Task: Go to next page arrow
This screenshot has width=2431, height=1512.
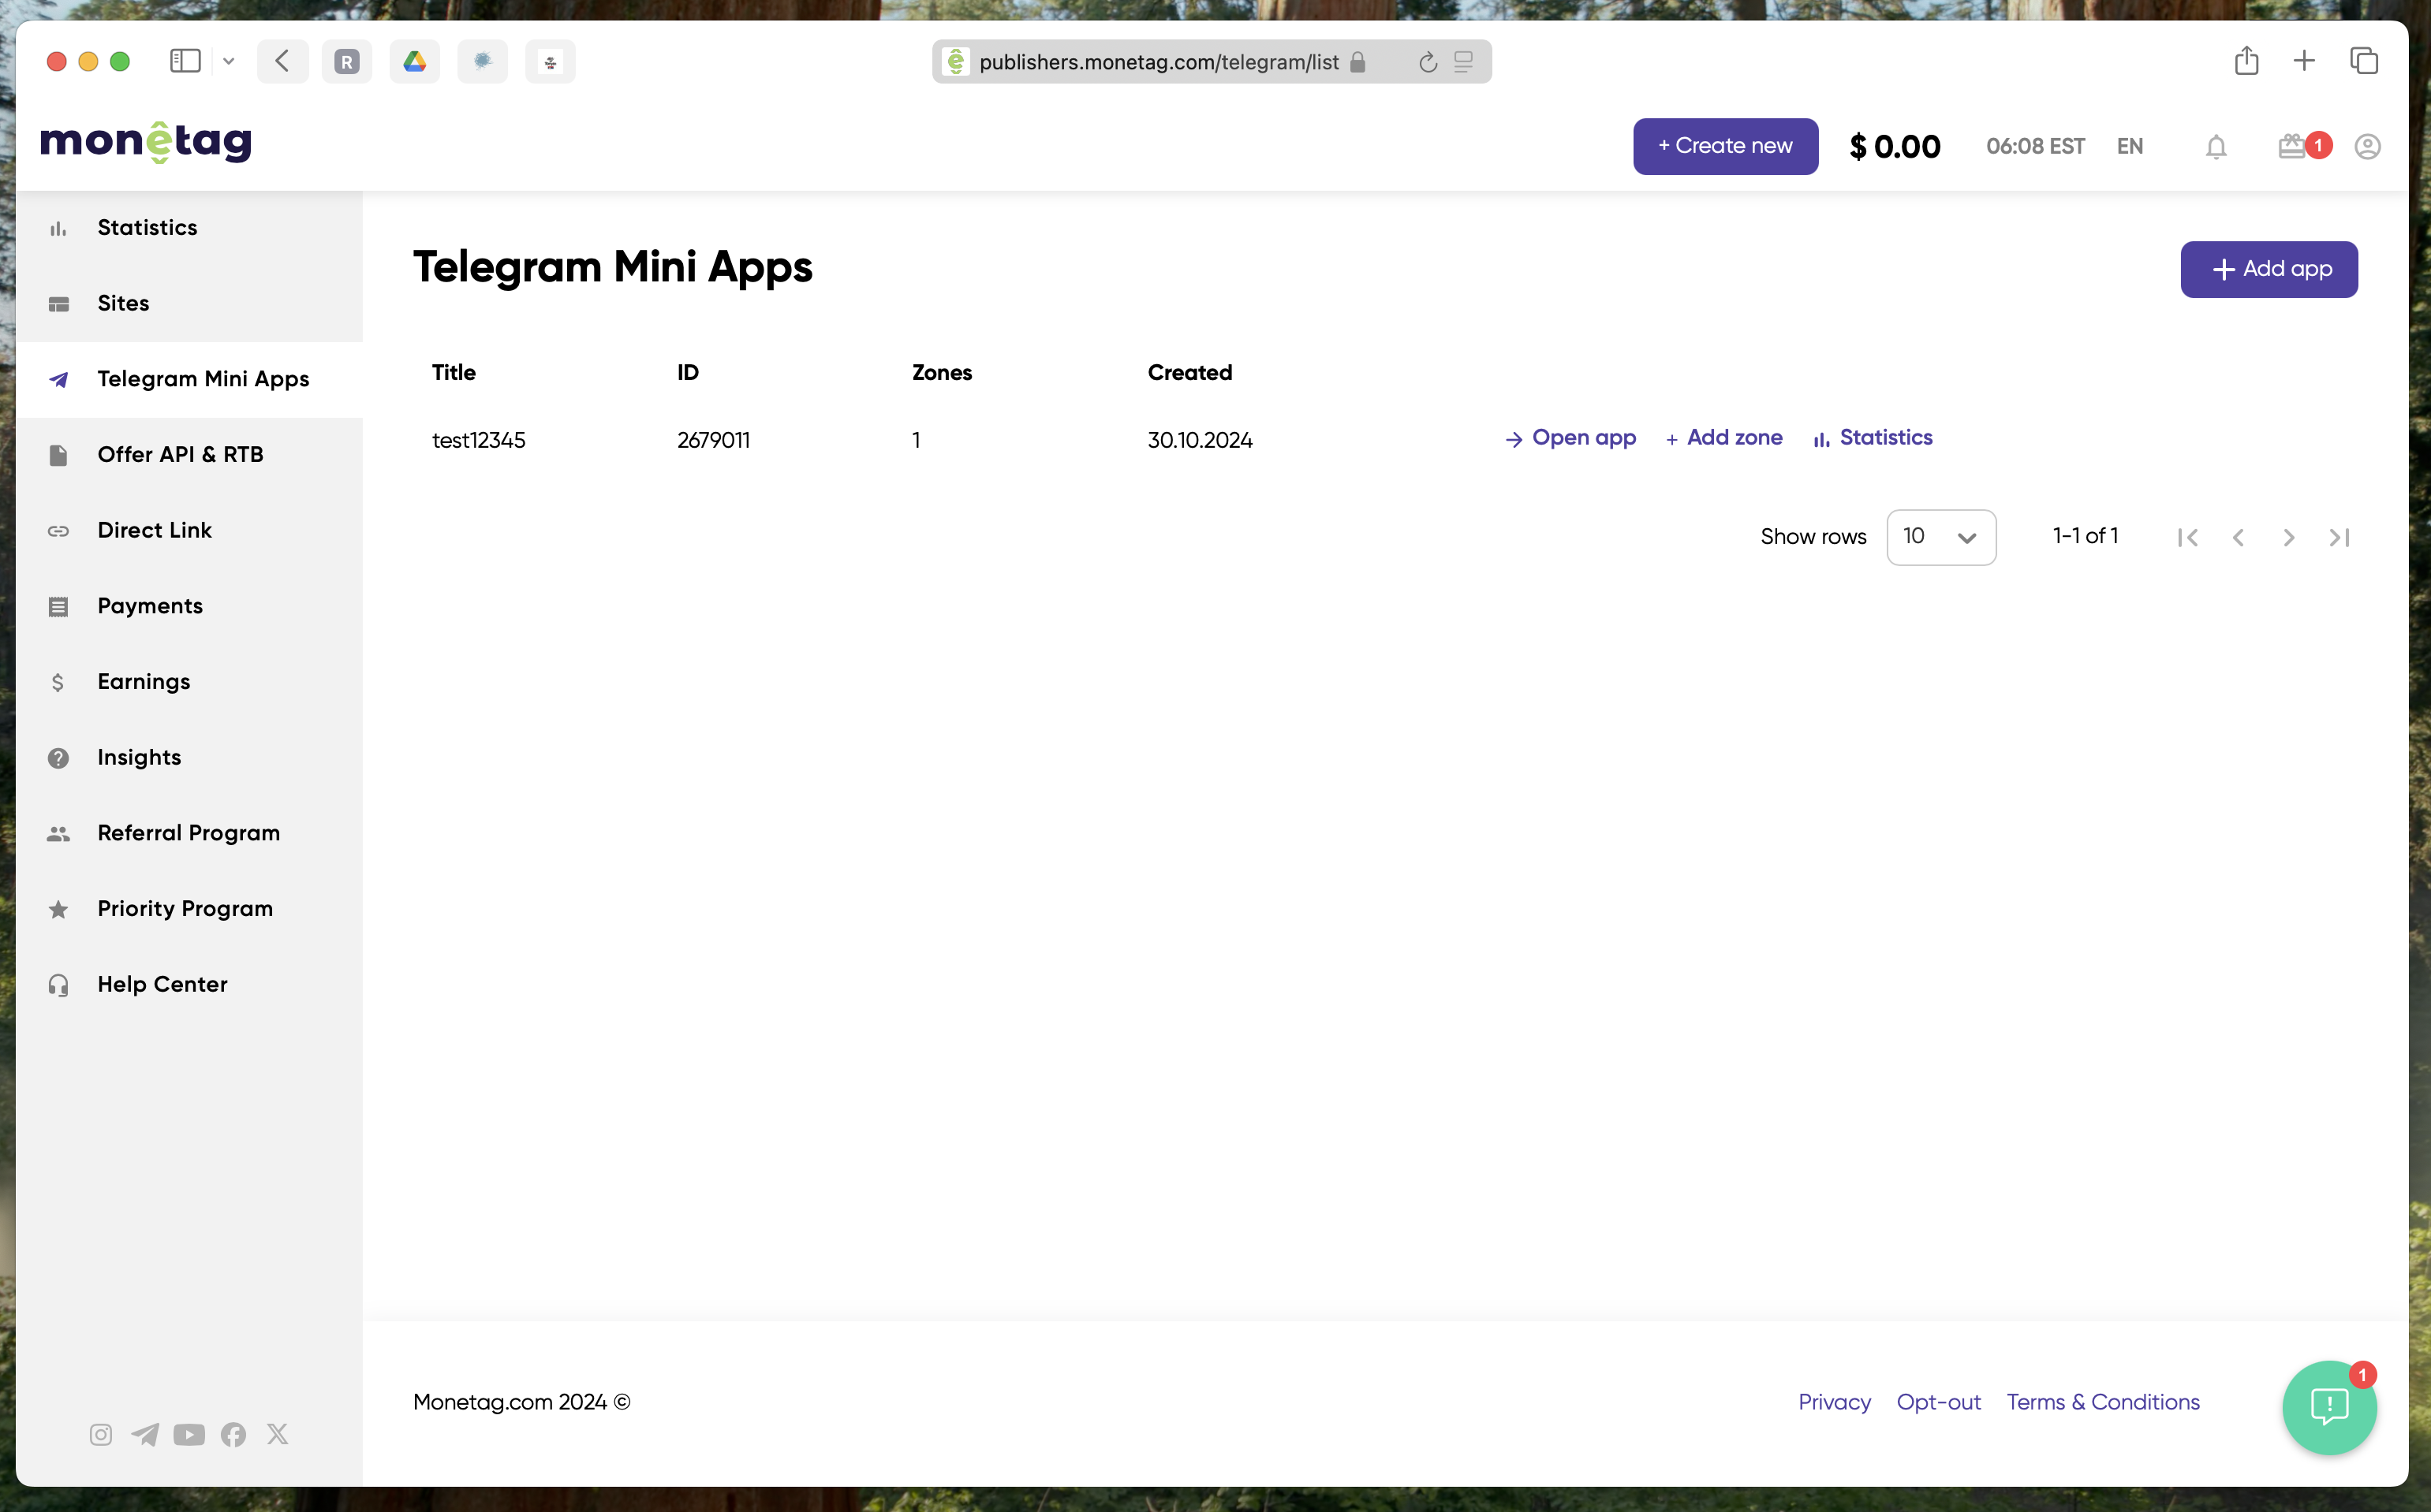Action: coord(2289,538)
